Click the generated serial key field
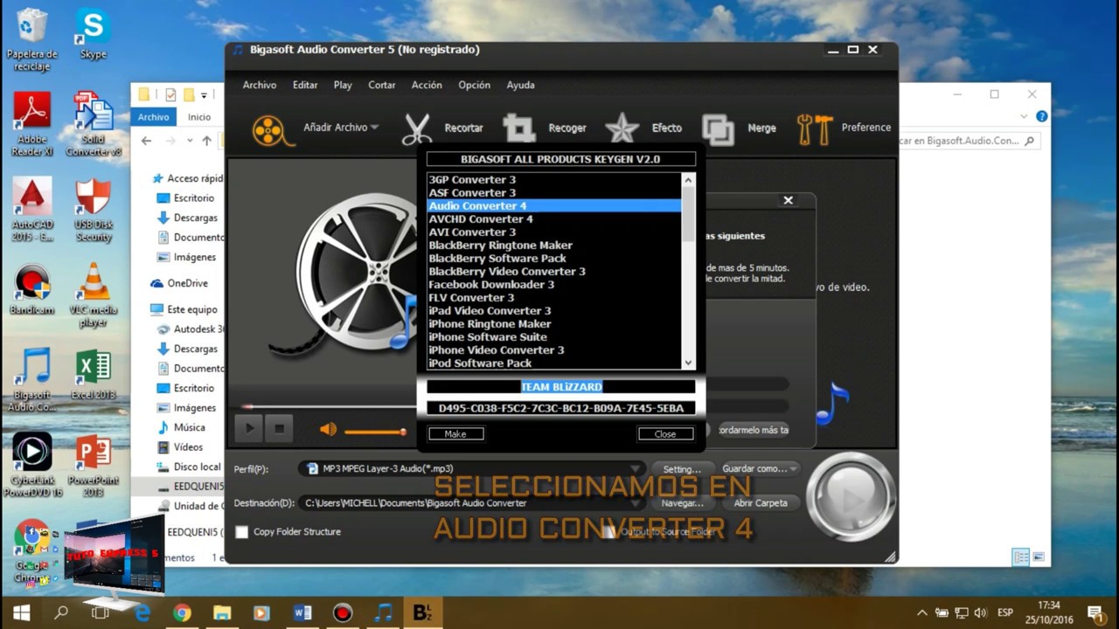Viewport: 1119px width, 629px height. click(x=561, y=409)
